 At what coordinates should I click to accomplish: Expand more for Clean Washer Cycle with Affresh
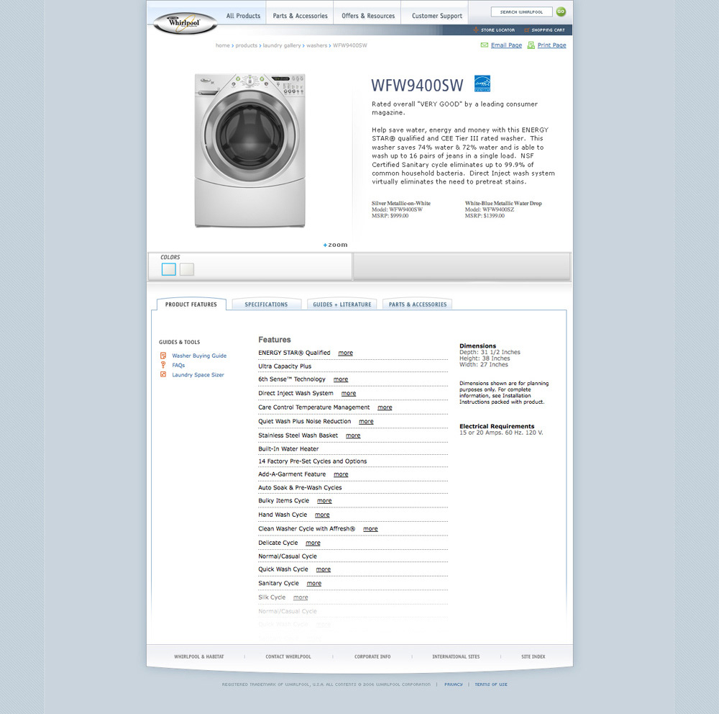tap(370, 528)
